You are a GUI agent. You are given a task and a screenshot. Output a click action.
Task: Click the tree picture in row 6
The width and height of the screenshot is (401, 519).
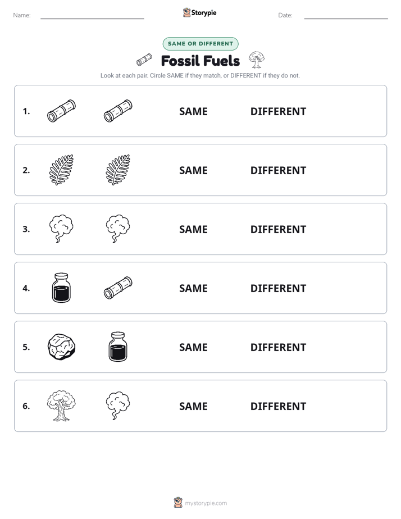coord(61,406)
